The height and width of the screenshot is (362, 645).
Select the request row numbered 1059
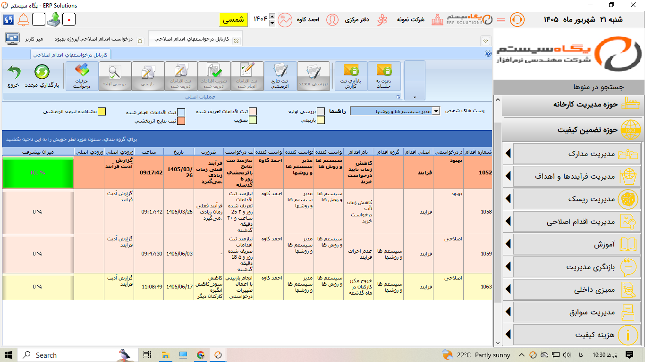(247, 254)
